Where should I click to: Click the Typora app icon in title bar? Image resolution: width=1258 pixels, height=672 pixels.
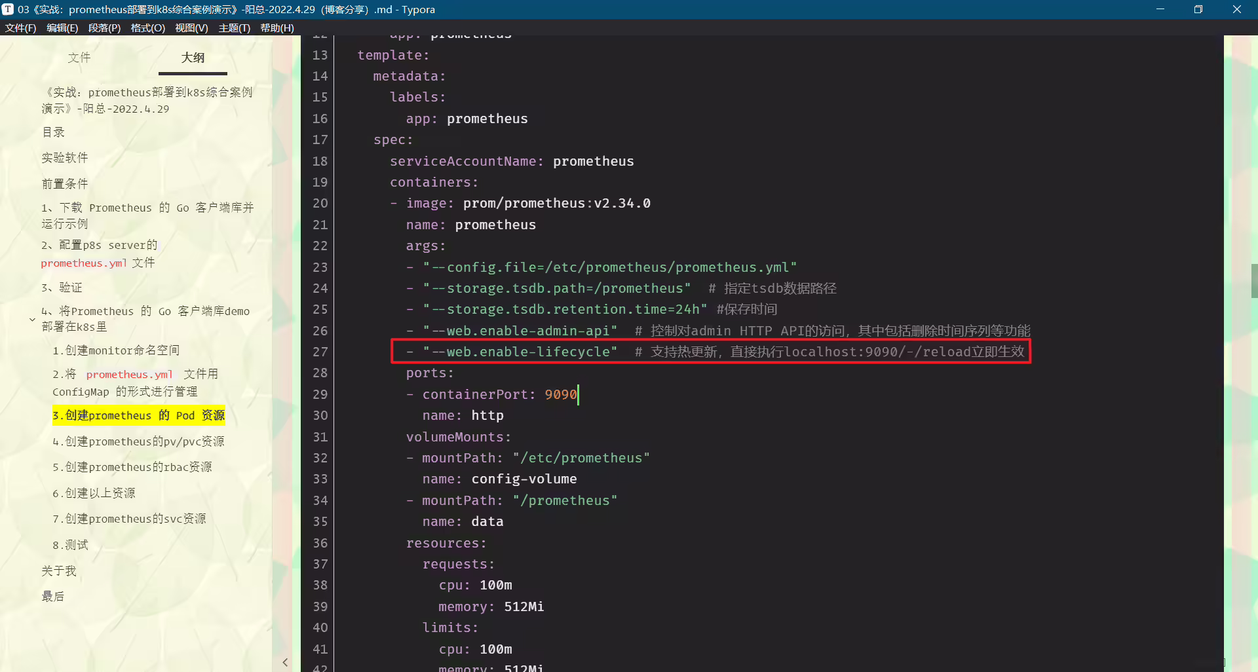tap(8, 9)
